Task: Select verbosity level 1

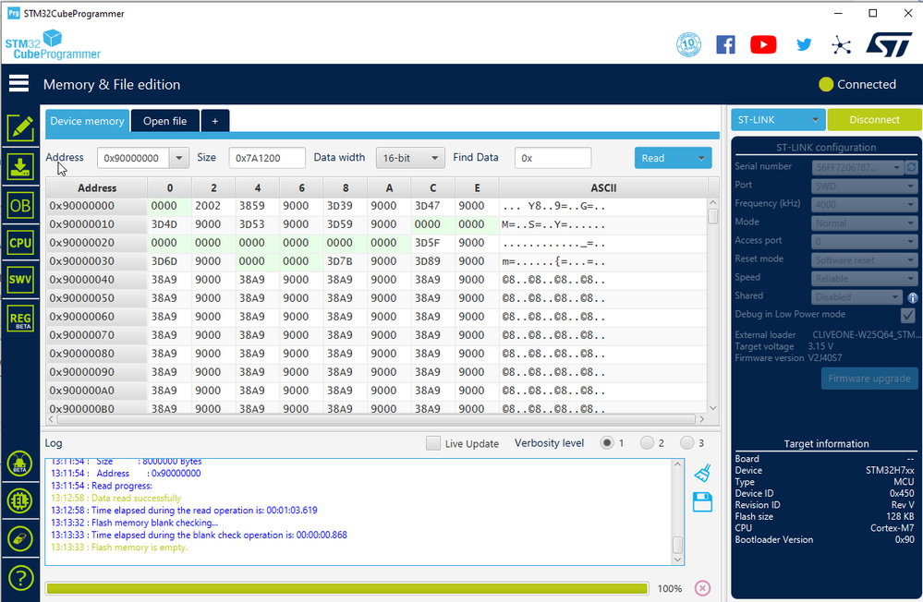Action: 606,442
